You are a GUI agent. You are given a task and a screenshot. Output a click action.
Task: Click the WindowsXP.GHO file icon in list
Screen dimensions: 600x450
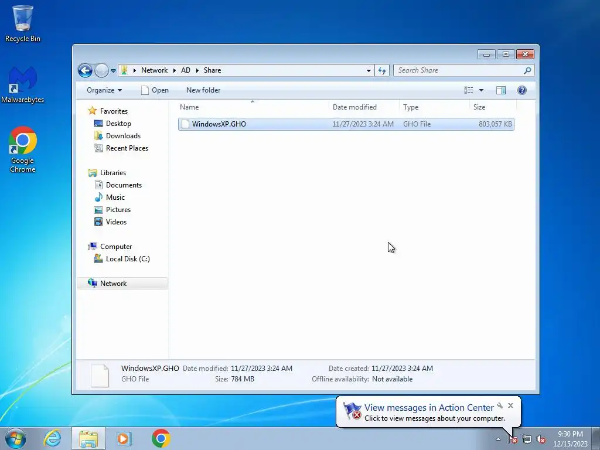[185, 124]
